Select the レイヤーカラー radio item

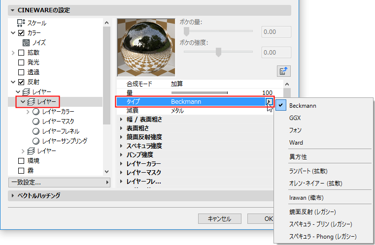coord(36,112)
